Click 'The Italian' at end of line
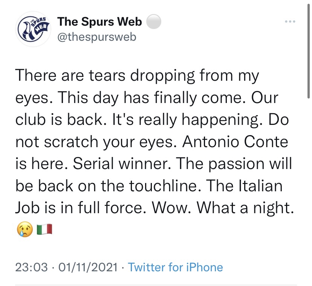 click(x=249, y=185)
